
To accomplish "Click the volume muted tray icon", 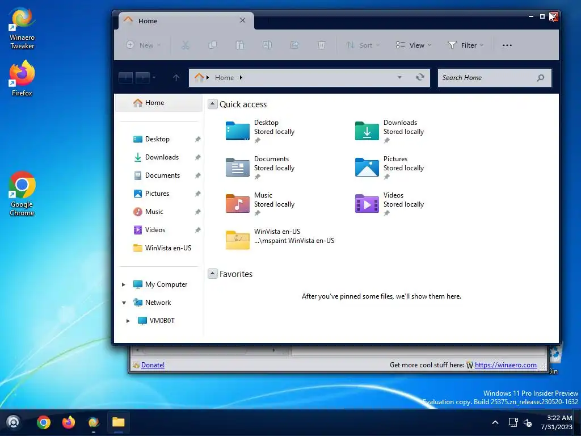I will coord(528,422).
